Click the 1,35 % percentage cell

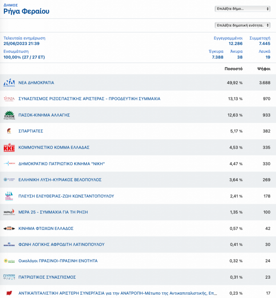pyautogui.click(x=236, y=212)
